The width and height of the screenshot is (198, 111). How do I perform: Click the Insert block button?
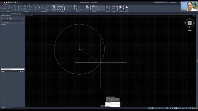[74, 7]
